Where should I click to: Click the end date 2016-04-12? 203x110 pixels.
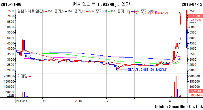pyautogui.click(x=192, y=4)
